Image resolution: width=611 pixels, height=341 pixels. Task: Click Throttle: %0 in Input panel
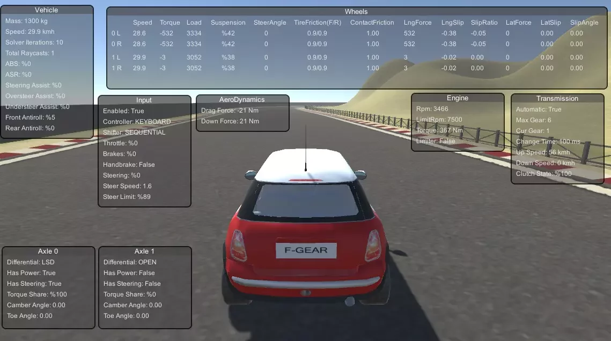pyautogui.click(x=120, y=143)
